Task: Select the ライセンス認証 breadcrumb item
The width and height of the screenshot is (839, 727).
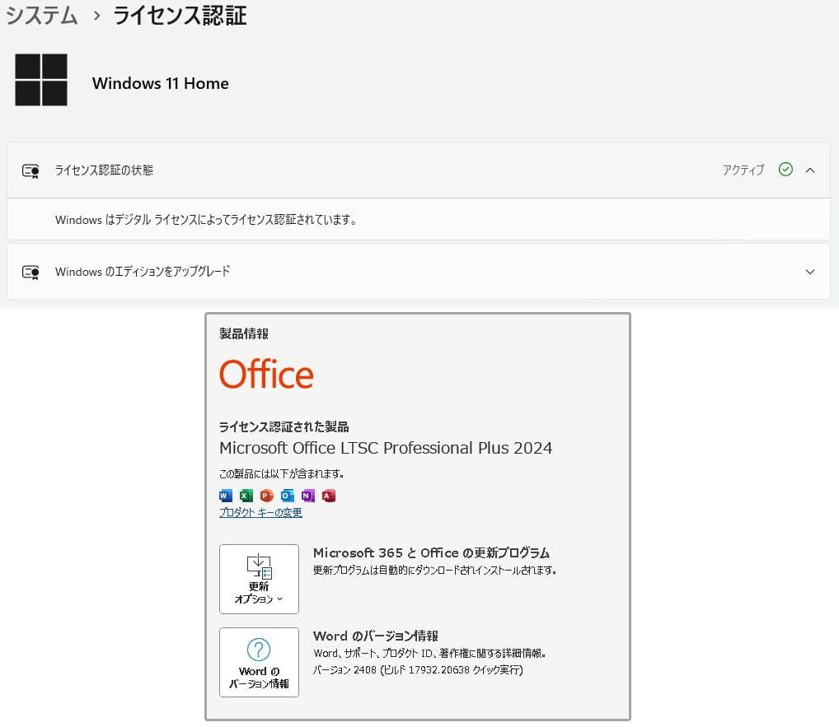Action: (178, 15)
